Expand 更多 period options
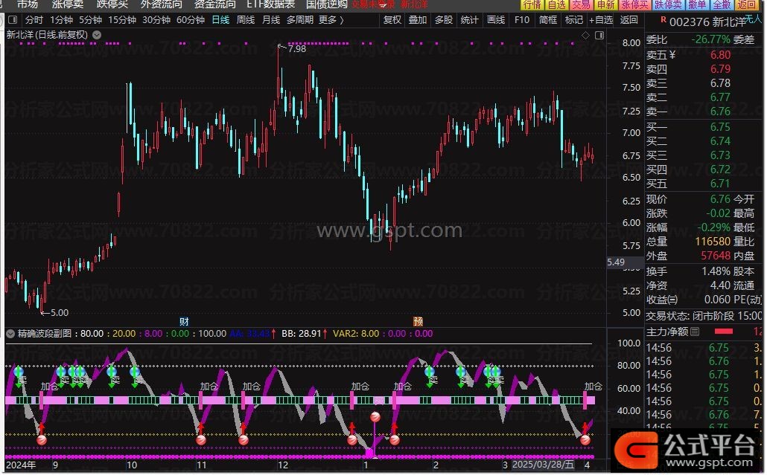The image size is (767, 475). tap(331, 20)
